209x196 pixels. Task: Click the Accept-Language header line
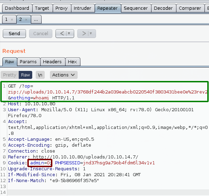pos(51,139)
